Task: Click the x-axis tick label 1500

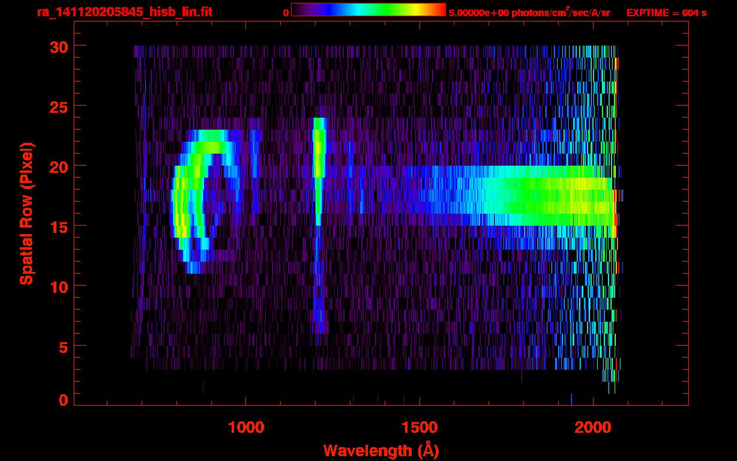Action: 419,427
